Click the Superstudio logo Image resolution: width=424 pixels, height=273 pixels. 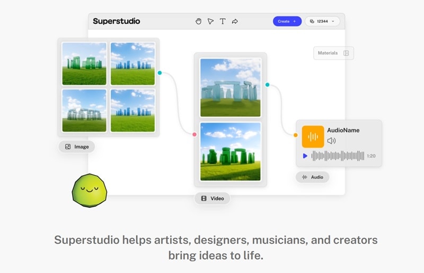pyautogui.click(x=117, y=21)
